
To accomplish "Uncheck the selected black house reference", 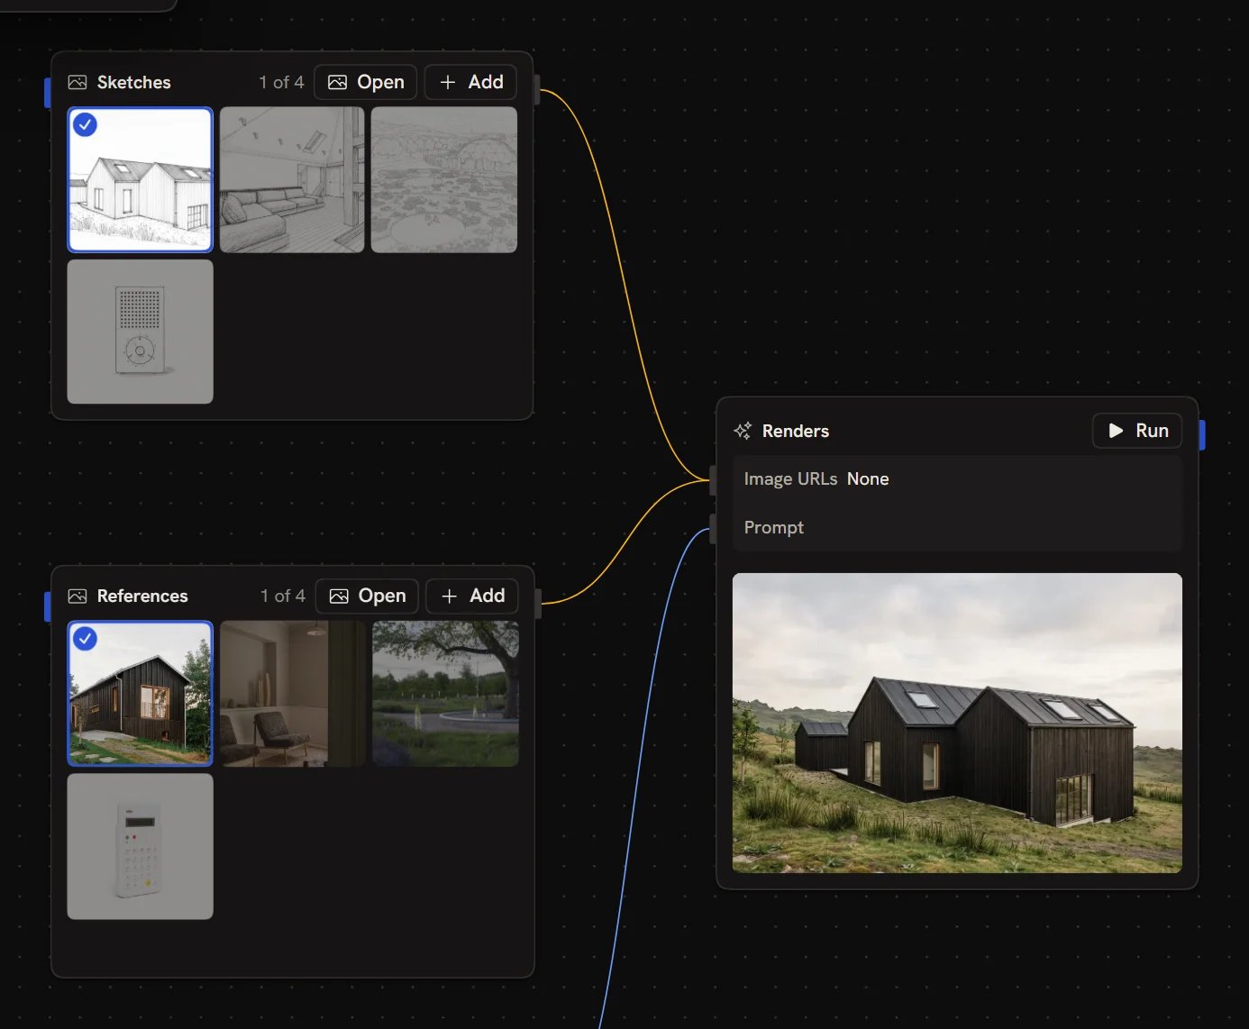I will [85, 638].
